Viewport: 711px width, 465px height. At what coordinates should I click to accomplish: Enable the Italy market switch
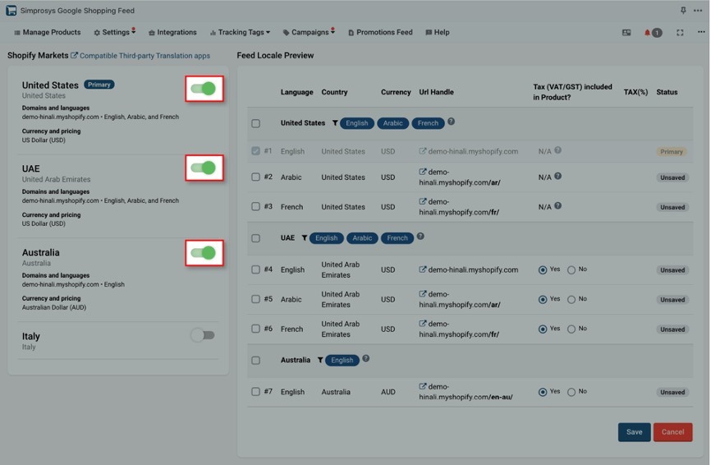point(203,335)
